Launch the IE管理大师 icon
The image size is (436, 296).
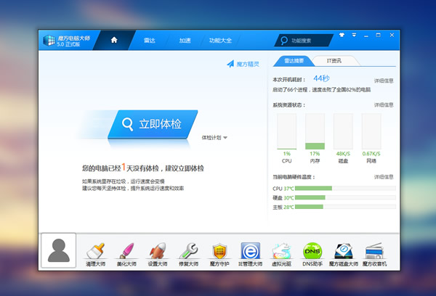pos(250,251)
